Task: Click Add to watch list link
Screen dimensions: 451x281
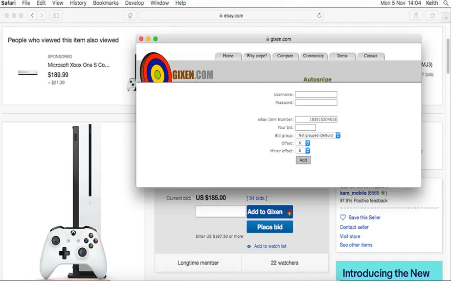Action: click(x=270, y=246)
